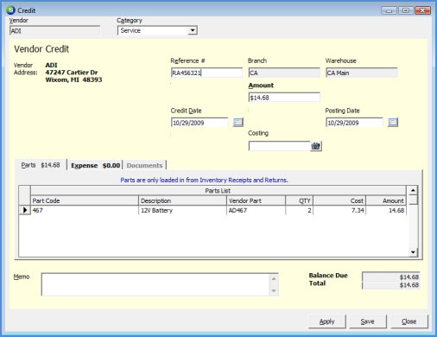Click the Costing lookup icon
The image size is (437, 337).
(316, 146)
